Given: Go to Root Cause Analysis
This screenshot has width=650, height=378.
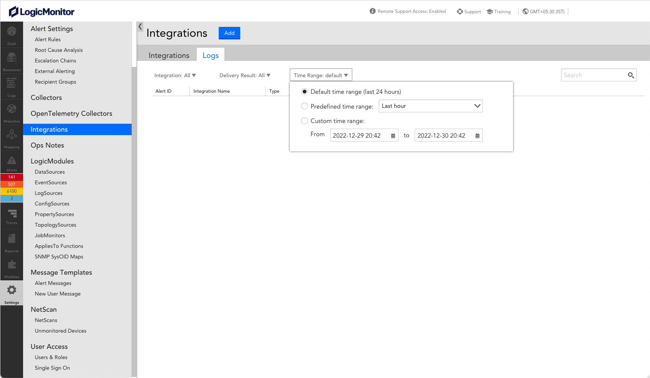Looking at the screenshot, I should [x=59, y=50].
